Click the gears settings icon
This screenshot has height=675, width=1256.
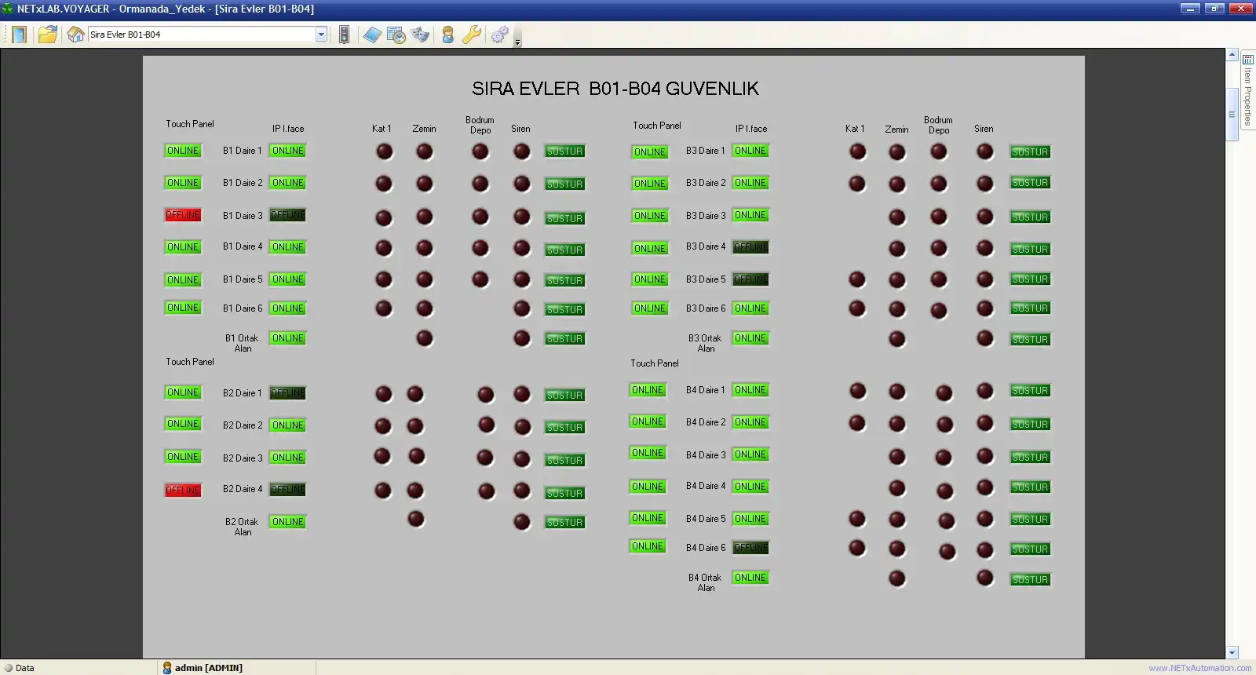pyautogui.click(x=499, y=35)
